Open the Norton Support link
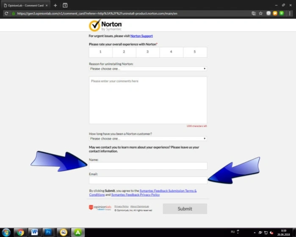The height and width of the screenshot is (237, 296). pyautogui.click(x=141, y=36)
